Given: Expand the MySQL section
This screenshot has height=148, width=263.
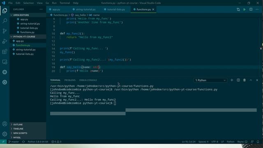Looking at the screenshot, I should point(28,137).
